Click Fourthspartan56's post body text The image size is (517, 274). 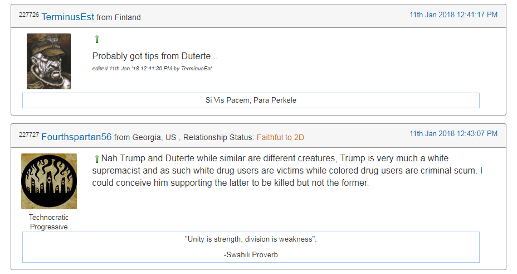tap(287, 171)
